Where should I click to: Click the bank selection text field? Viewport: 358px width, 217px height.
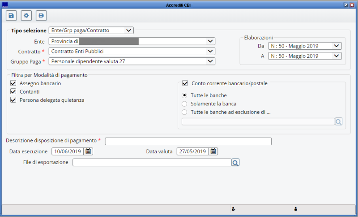click(x=258, y=122)
